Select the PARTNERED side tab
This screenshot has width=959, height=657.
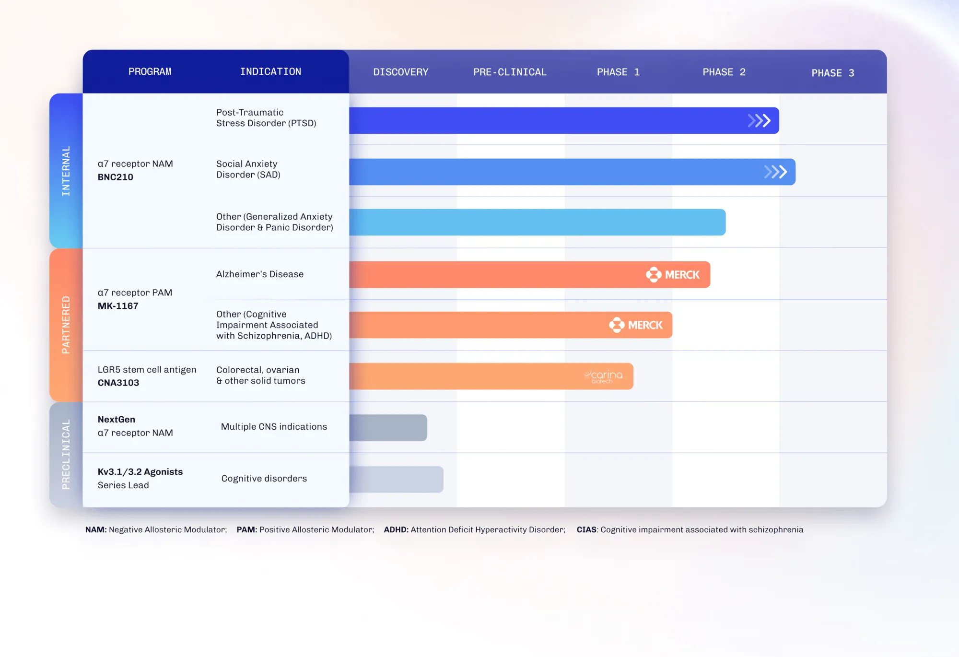tap(66, 325)
